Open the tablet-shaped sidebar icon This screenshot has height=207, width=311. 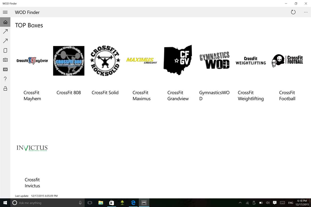5,50
